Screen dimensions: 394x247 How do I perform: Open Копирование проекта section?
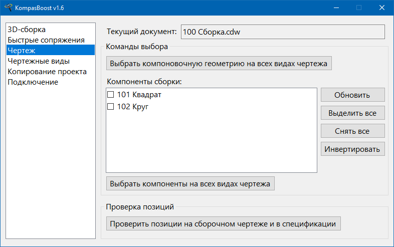(47, 72)
